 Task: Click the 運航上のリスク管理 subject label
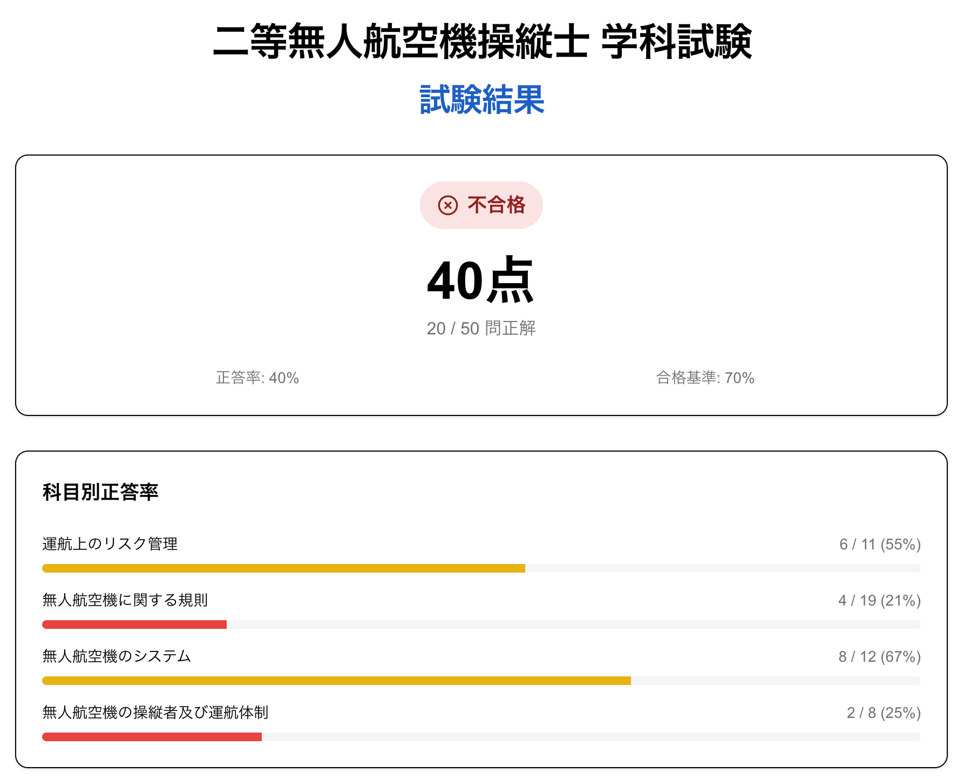click(x=110, y=544)
